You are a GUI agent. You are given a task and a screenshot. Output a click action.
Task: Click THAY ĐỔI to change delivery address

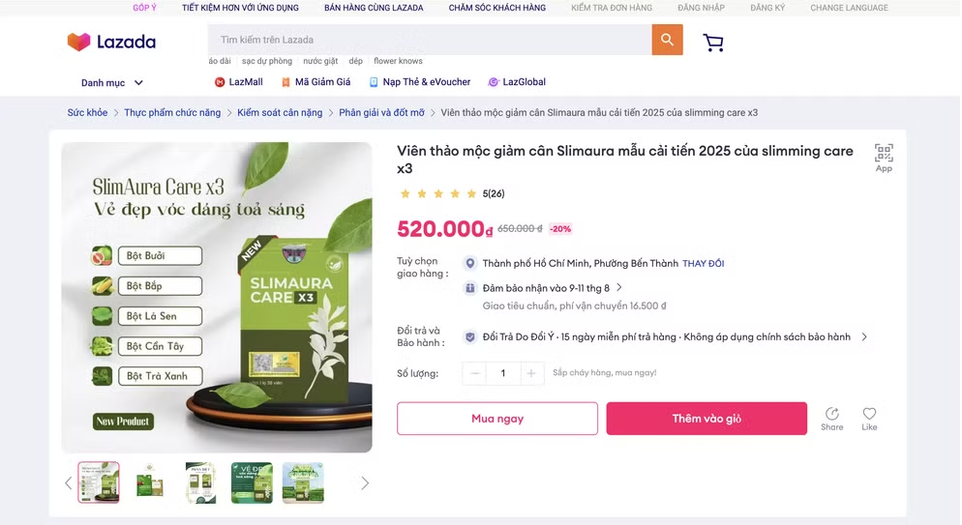703,263
